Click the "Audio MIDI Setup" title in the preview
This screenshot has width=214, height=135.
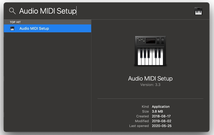tap(150, 78)
